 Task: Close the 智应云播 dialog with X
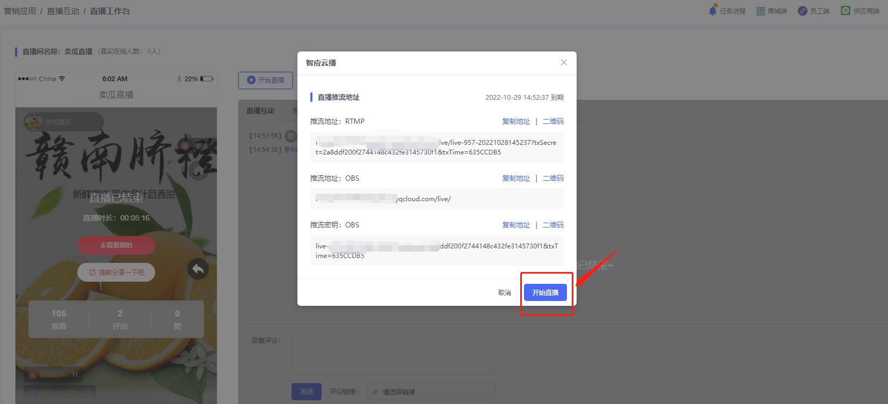(564, 63)
